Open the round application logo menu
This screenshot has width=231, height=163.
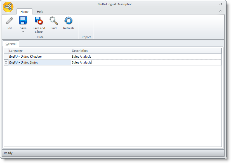tap(8, 7)
